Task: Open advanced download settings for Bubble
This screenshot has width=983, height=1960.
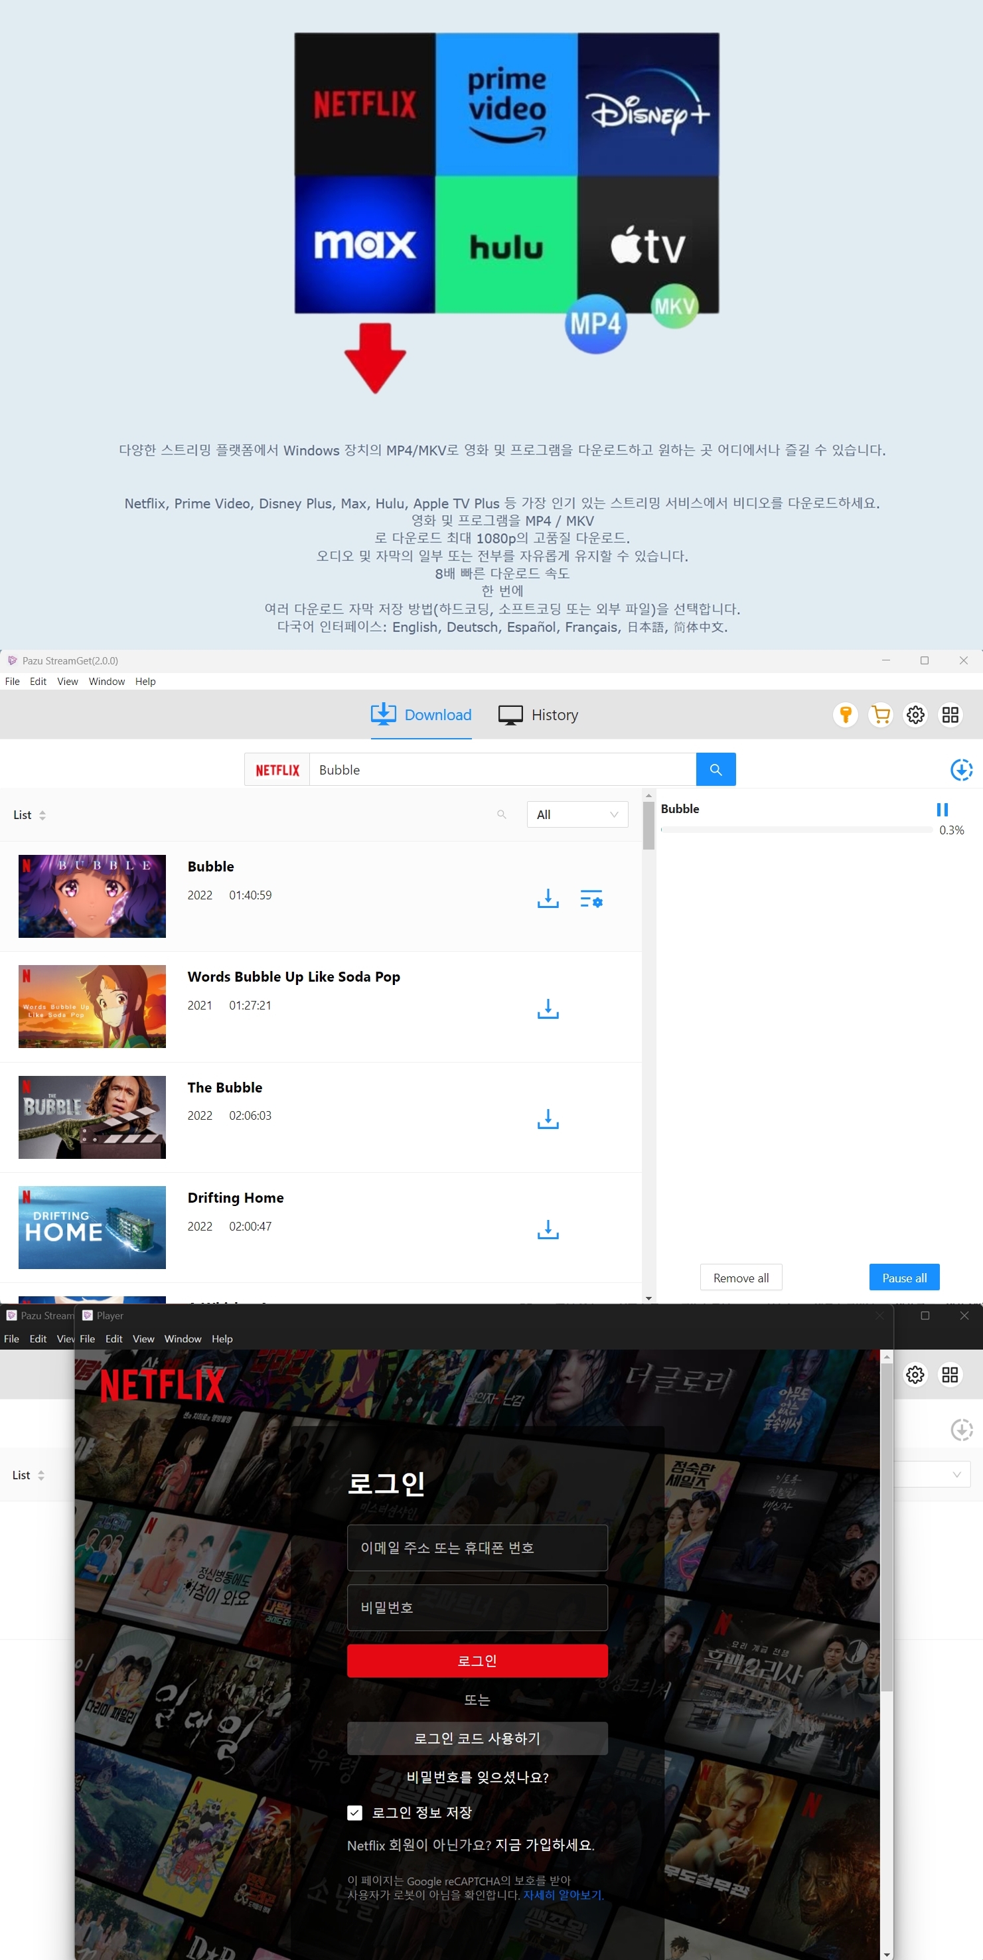Action: click(x=591, y=899)
